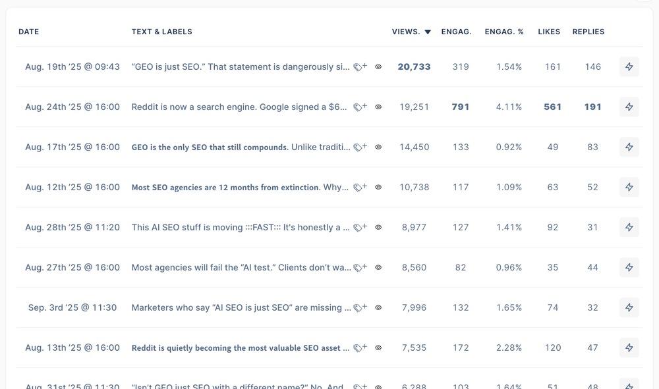Image resolution: width=659 pixels, height=389 pixels.
Task: Sort the table by the Date column
Action: point(29,32)
